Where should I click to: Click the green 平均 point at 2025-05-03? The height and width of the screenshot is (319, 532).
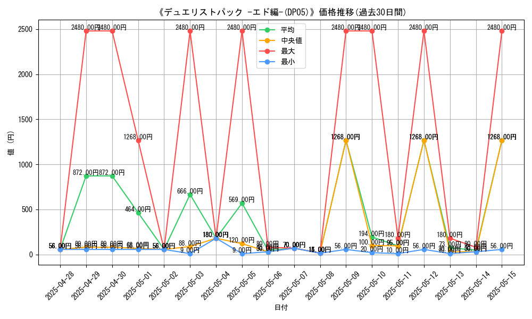point(190,195)
